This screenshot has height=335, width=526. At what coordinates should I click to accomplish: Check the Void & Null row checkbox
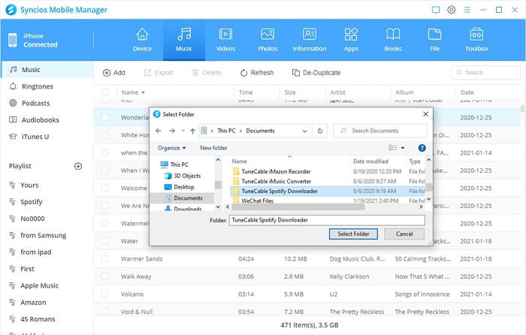click(x=105, y=312)
